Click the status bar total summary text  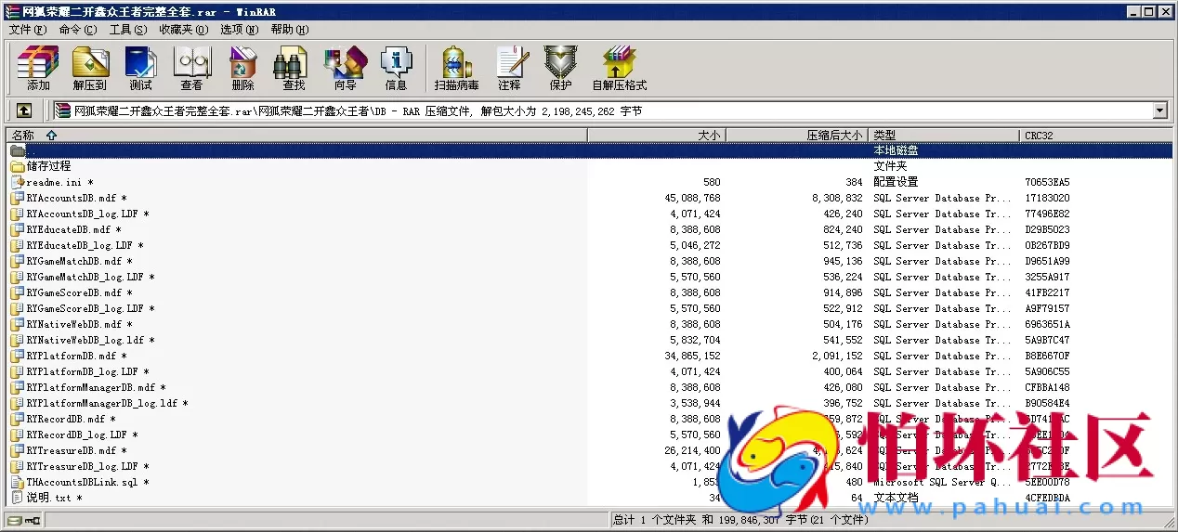coord(741,520)
